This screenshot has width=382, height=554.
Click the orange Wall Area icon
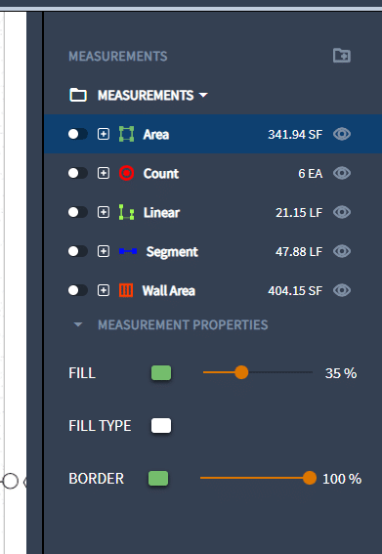pos(126,290)
